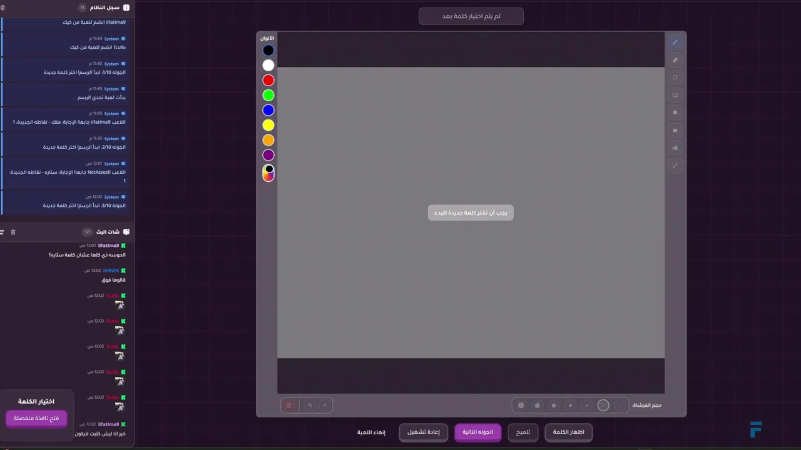Select the straight line tool

coord(675,166)
